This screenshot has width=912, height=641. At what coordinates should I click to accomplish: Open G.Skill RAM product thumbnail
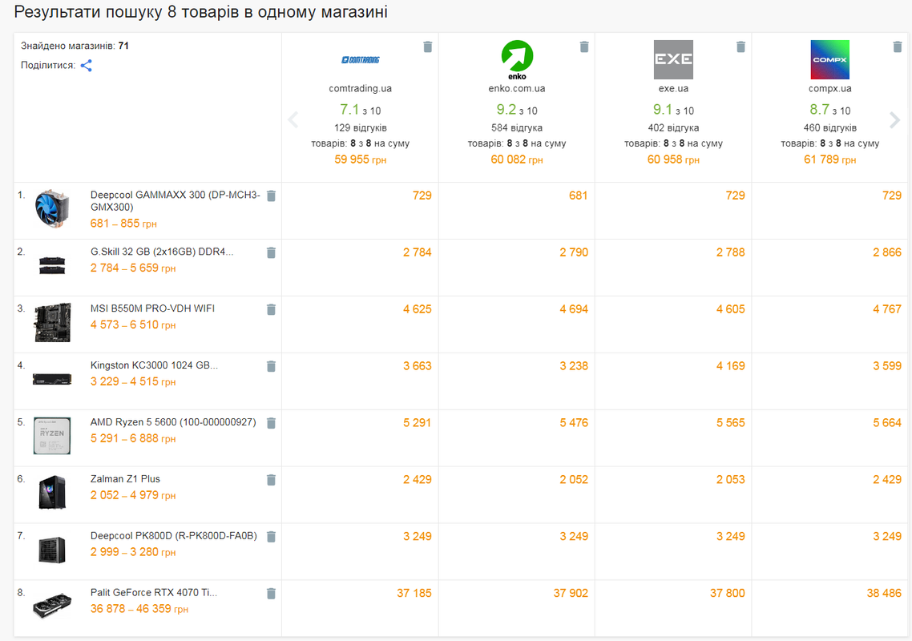pyautogui.click(x=52, y=264)
